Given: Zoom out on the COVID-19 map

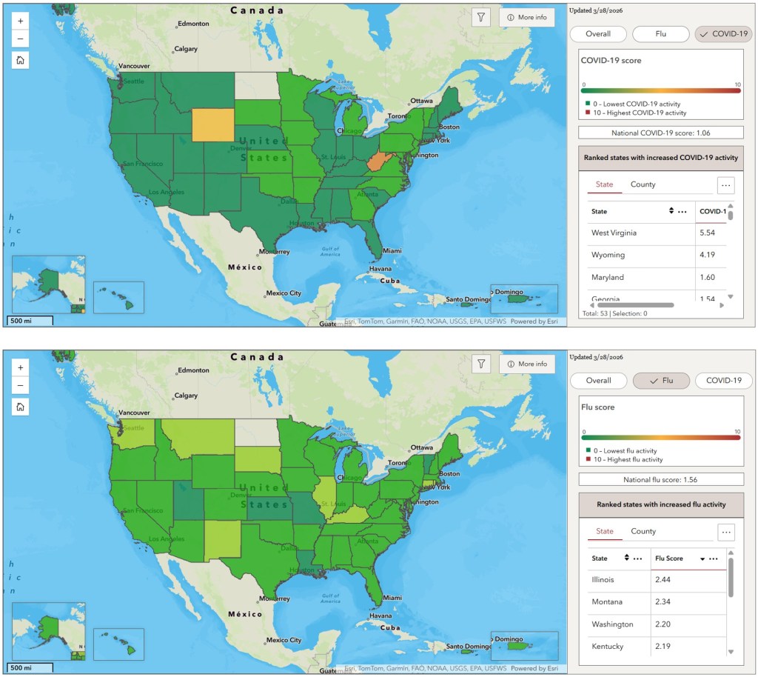Looking at the screenshot, I should [x=20, y=39].
